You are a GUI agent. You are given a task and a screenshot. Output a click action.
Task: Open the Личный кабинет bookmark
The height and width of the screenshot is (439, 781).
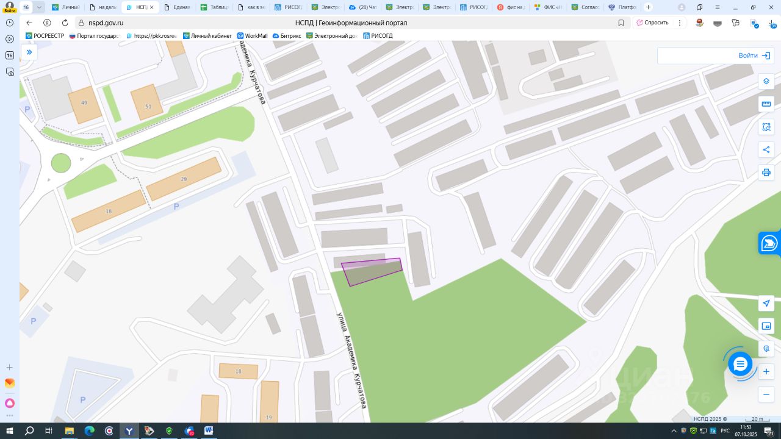[x=207, y=36]
